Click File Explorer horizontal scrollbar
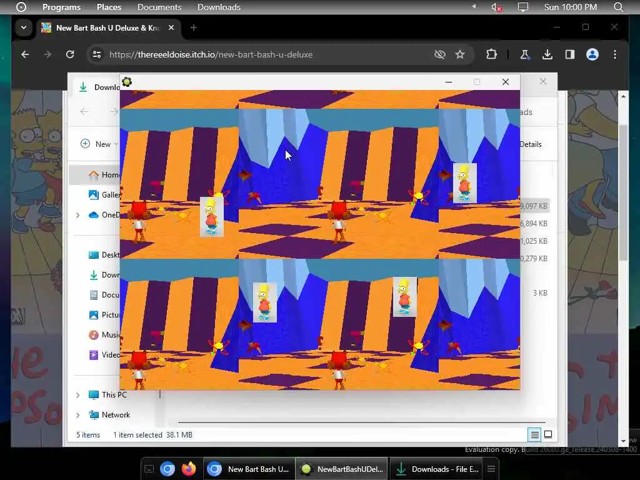The image size is (640, 480). 362,422
